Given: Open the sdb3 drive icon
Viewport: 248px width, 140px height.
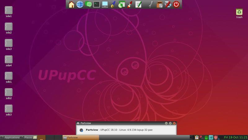Looking at the screenshot, I should pyautogui.click(x=9, y=109).
